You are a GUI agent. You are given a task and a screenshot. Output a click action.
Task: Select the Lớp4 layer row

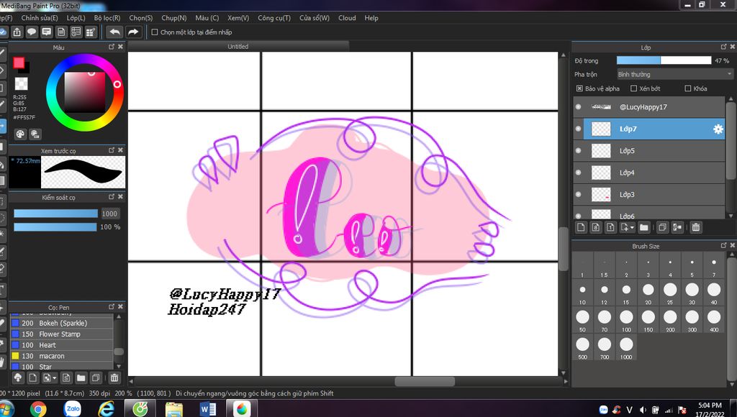(x=649, y=173)
